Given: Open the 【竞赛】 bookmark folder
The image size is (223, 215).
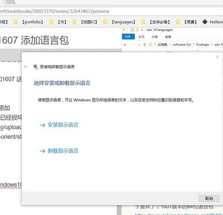Looking at the screenshot, I should [x=186, y=22].
